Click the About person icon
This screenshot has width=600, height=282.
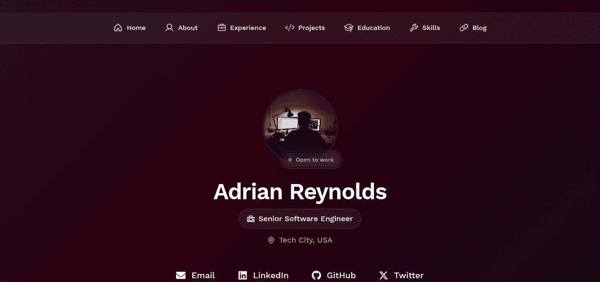pyautogui.click(x=169, y=28)
